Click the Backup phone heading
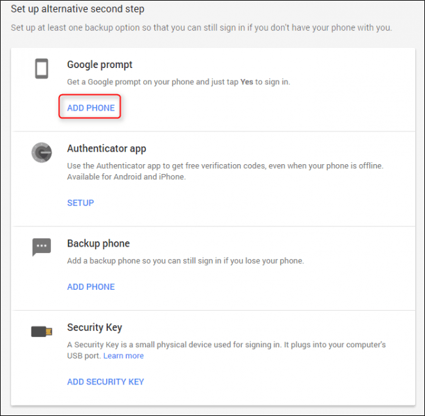Image resolution: width=425 pixels, height=416 pixels. click(98, 243)
